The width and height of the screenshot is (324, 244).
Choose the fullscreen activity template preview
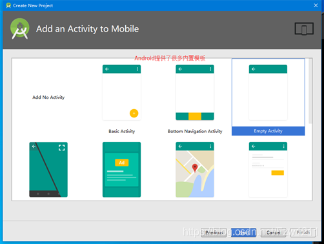point(48,170)
